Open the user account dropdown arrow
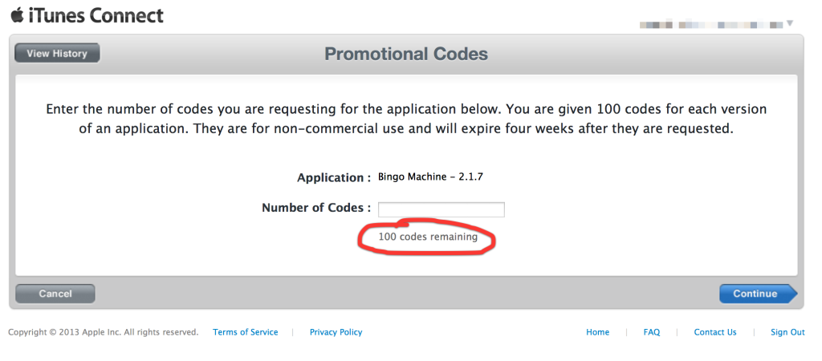Image resolution: width=822 pixels, height=361 pixels. 789,23
